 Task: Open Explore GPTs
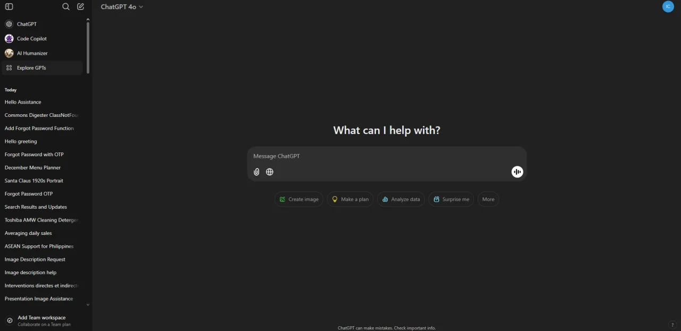click(x=43, y=68)
